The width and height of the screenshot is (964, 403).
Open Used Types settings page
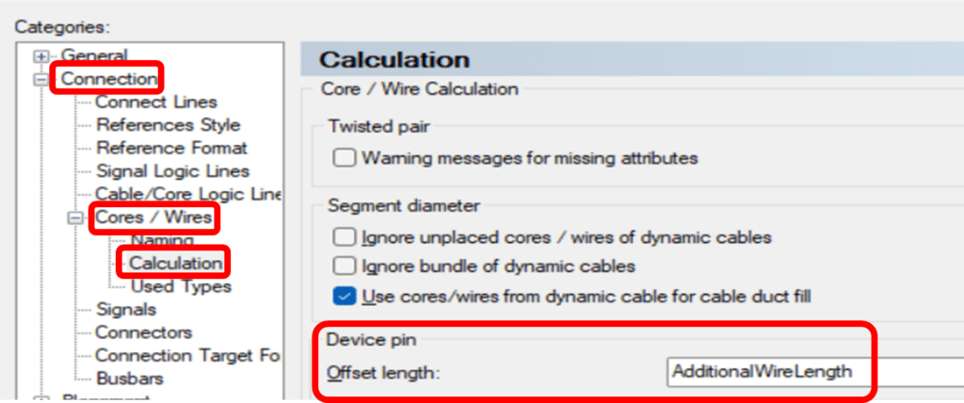[x=181, y=285]
